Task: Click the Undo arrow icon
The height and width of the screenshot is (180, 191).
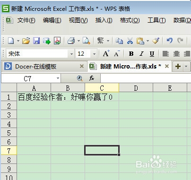Action: 170,41
